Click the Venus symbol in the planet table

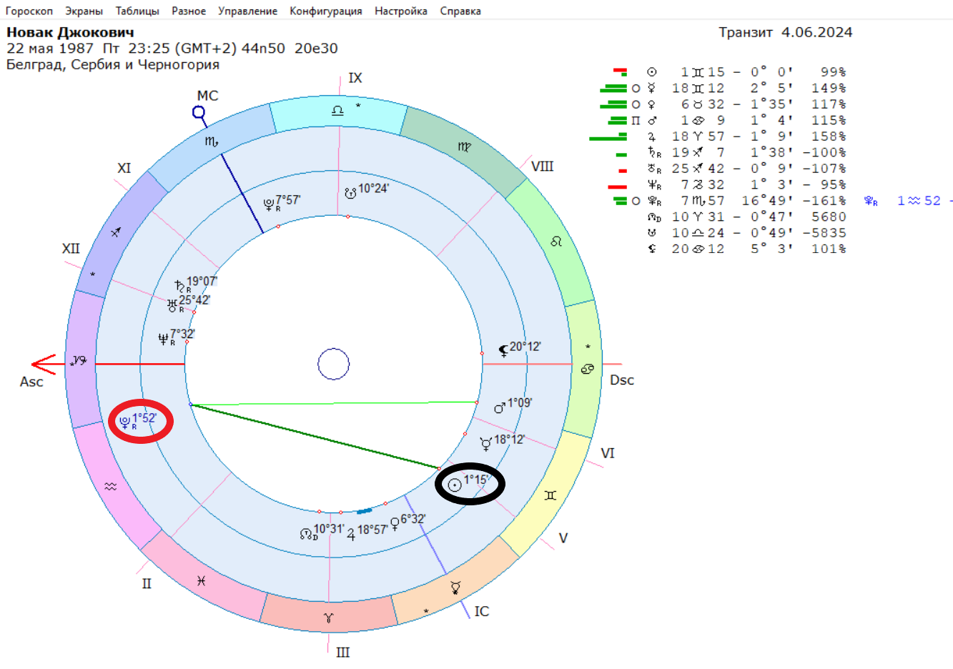[x=652, y=104]
